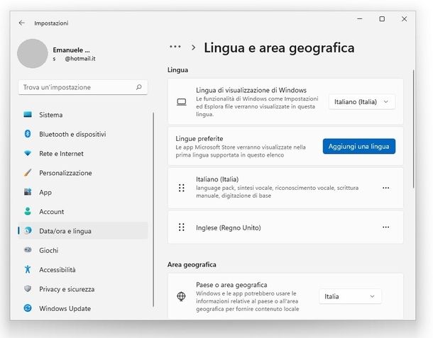
Task: Close the Impostazioni window
Action: pos(405,18)
